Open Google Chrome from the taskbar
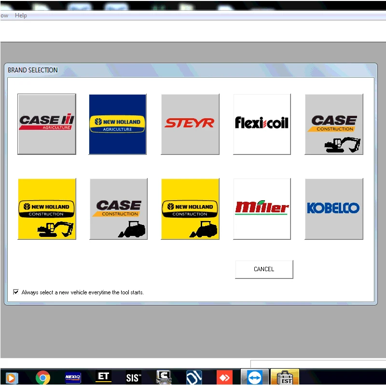The height and width of the screenshot is (386, 386). click(43, 377)
